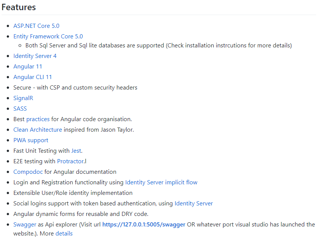
Task: Click 'Login and Registration functionality using' text
Action: (x=68, y=182)
